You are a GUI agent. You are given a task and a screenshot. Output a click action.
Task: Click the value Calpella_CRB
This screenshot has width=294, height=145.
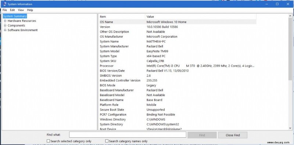tap(155, 61)
